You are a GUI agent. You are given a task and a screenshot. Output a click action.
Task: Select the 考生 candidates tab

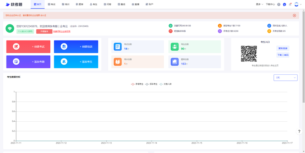click(x=93, y=4)
